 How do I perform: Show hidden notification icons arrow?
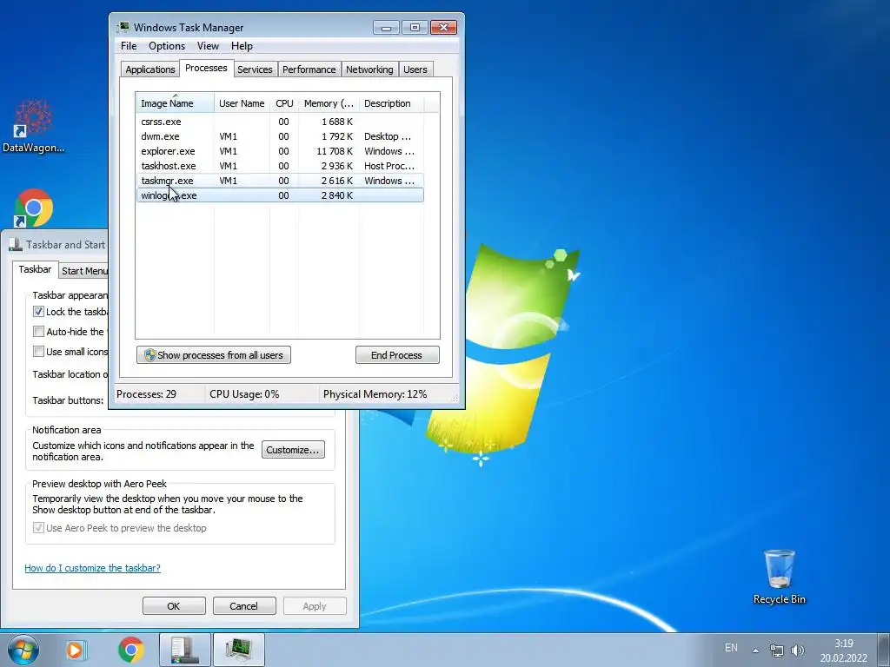755,650
